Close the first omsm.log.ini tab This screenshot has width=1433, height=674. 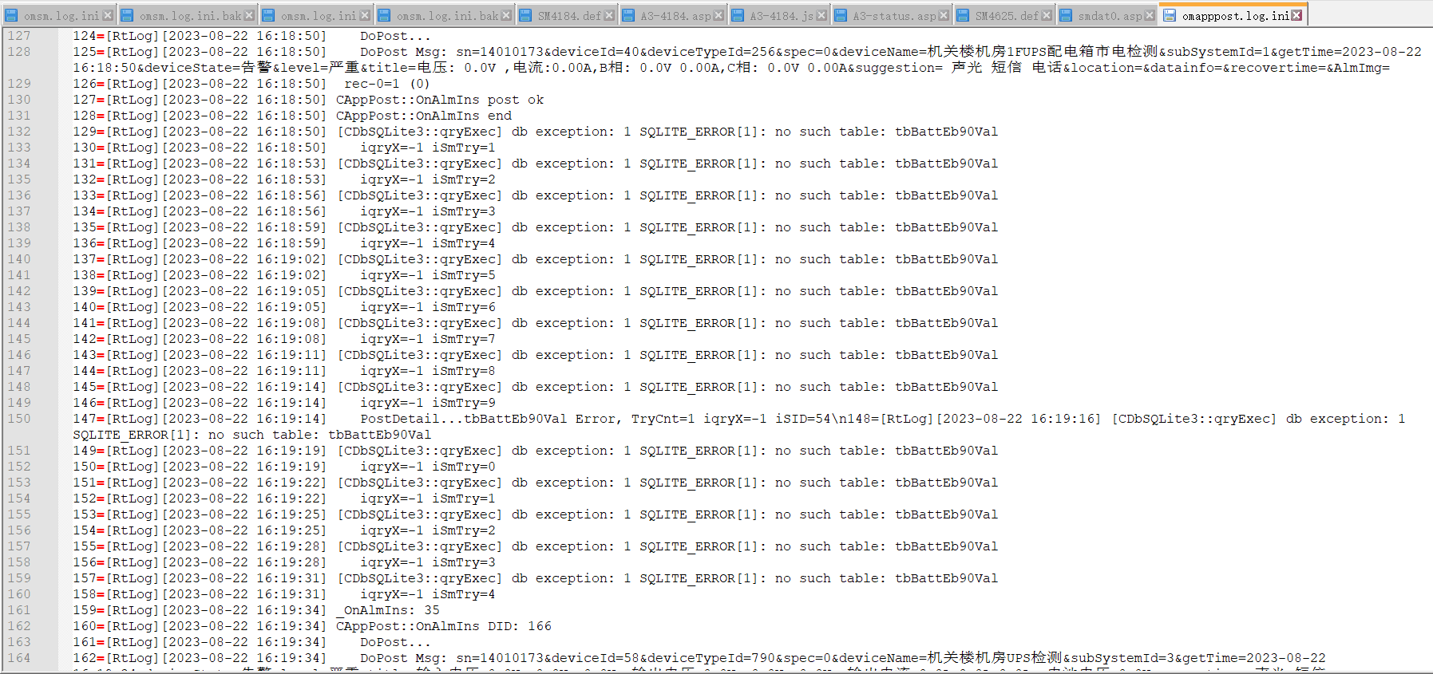[x=107, y=15]
